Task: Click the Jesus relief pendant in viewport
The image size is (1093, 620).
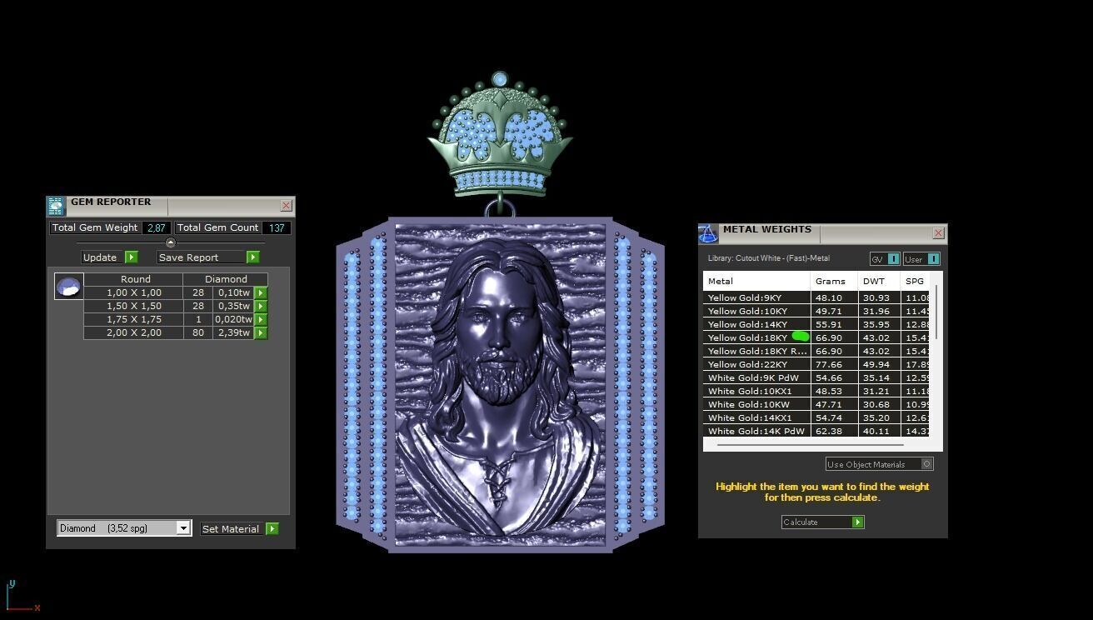Action: (500, 386)
